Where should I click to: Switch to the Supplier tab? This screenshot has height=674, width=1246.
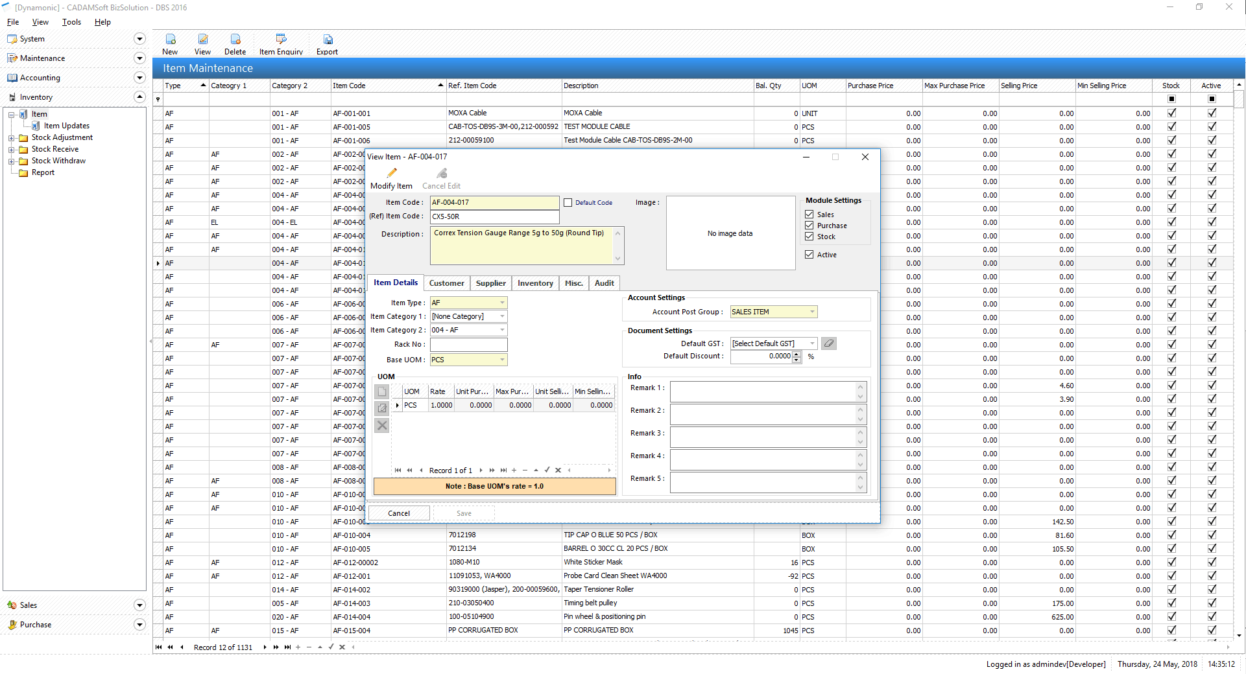[x=490, y=283]
